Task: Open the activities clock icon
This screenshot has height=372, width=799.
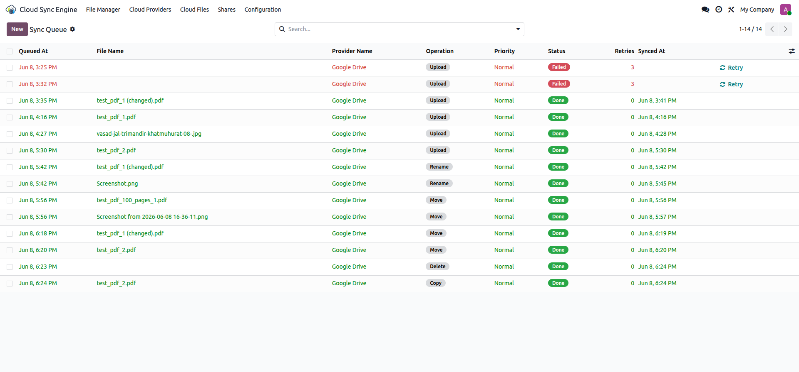Action: (x=719, y=10)
